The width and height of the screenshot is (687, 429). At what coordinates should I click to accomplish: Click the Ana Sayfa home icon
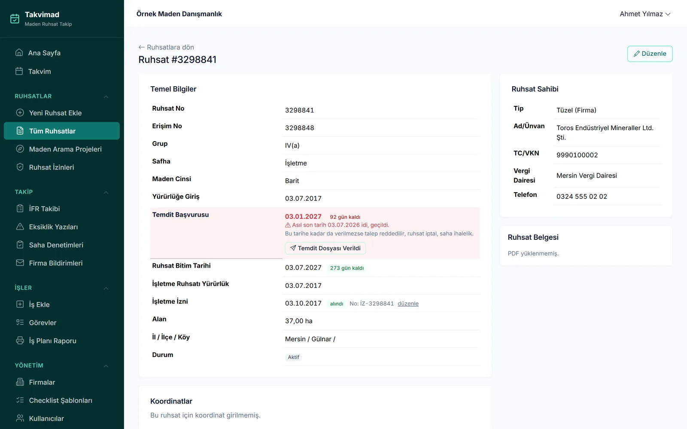[x=19, y=52]
